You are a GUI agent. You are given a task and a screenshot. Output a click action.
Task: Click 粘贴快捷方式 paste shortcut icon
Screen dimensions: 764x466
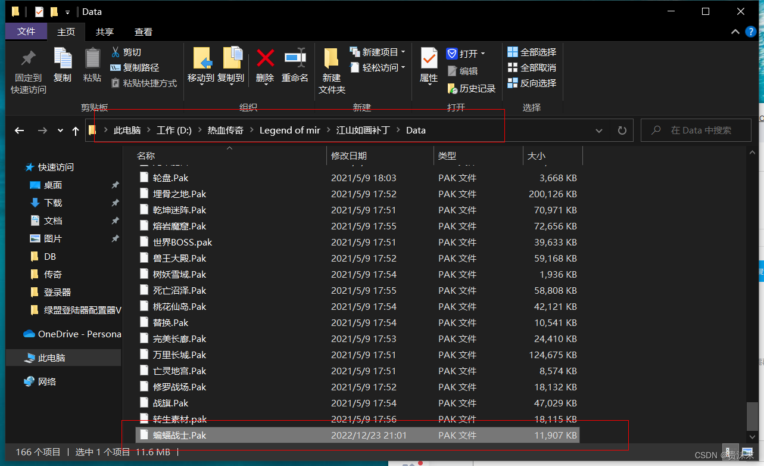click(116, 83)
